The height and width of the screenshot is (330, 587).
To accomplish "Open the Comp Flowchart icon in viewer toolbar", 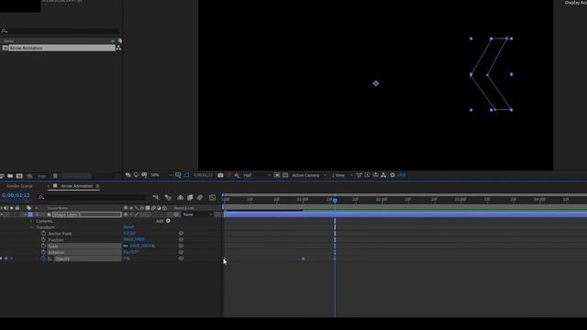I will pyautogui.click(x=383, y=175).
